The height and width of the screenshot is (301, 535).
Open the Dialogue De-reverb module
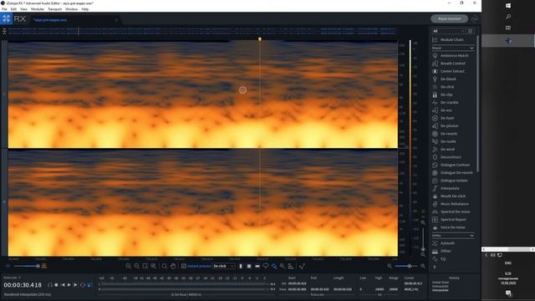pos(453,173)
